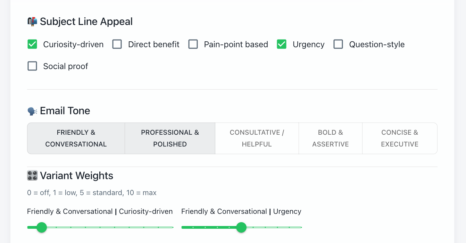Click the speaking head icon beside Email Tone
The width and height of the screenshot is (466, 243).
32,110
